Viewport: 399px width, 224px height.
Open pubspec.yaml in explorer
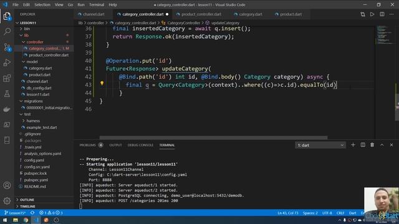[36, 180]
